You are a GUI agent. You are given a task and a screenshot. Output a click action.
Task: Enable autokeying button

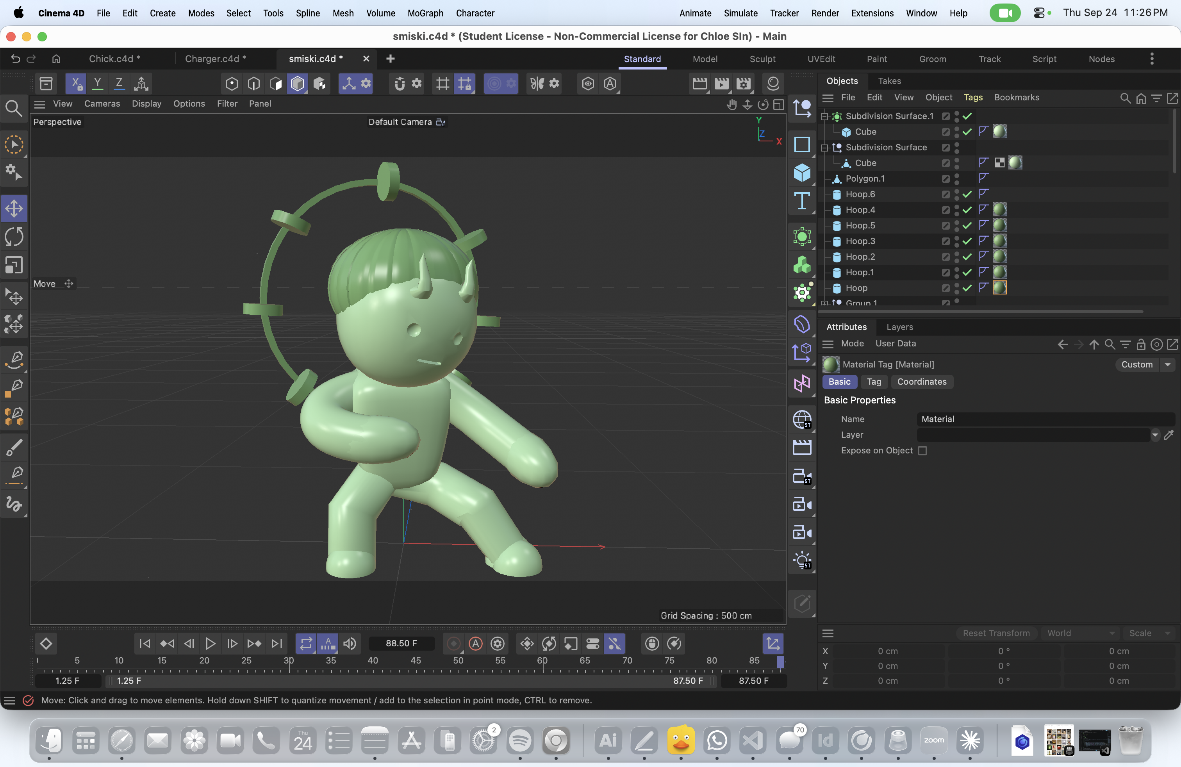(475, 644)
